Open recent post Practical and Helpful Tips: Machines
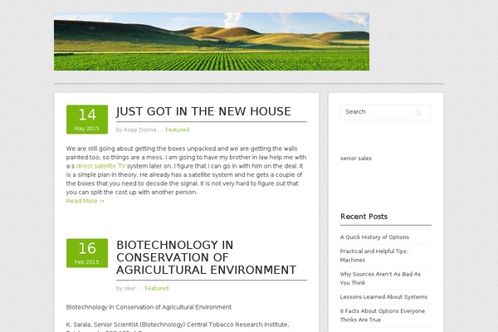The image size is (498, 332). (x=373, y=256)
